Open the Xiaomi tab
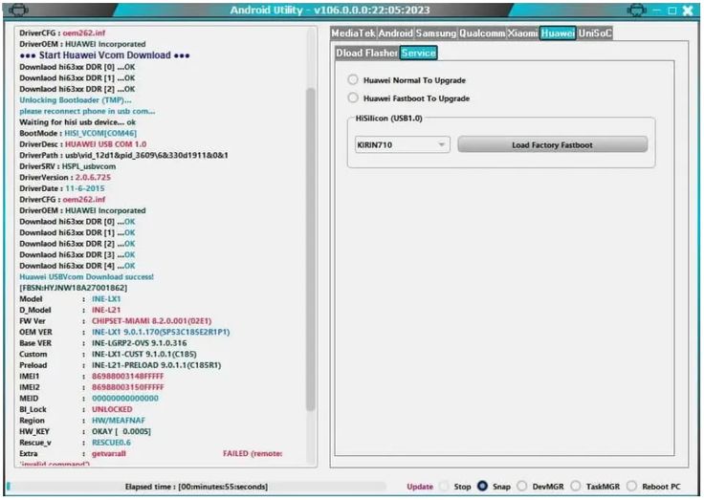The image size is (704, 500). (x=522, y=33)
